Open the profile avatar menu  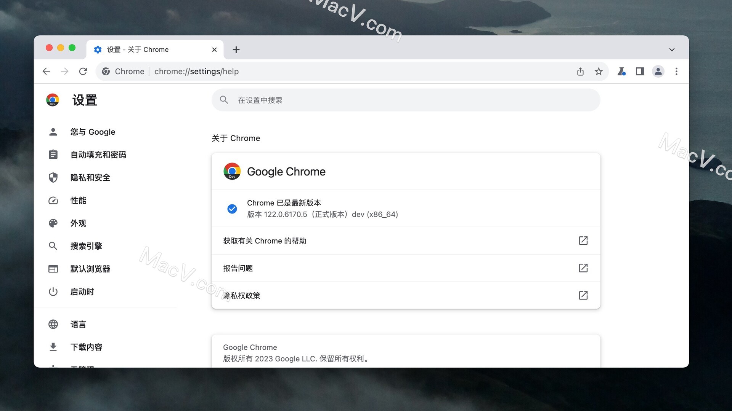tap(658, 72)
